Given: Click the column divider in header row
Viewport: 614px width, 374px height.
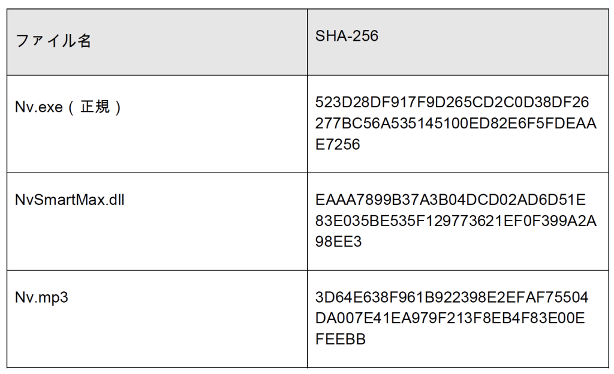Looking at the screenshot, I should pos(307,42).
